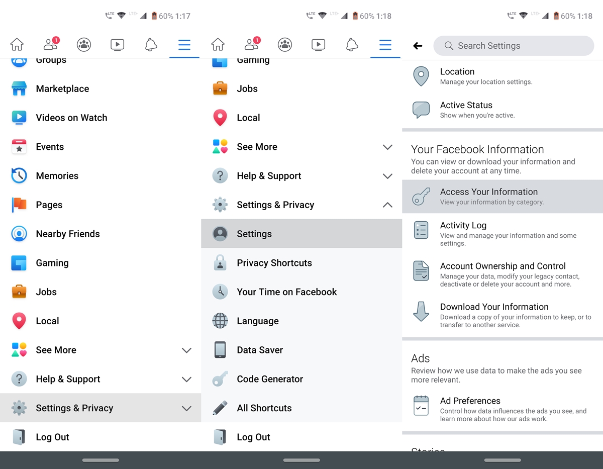
Task: Select the highlighted Settings entry
Action: [x=301, y=234]
